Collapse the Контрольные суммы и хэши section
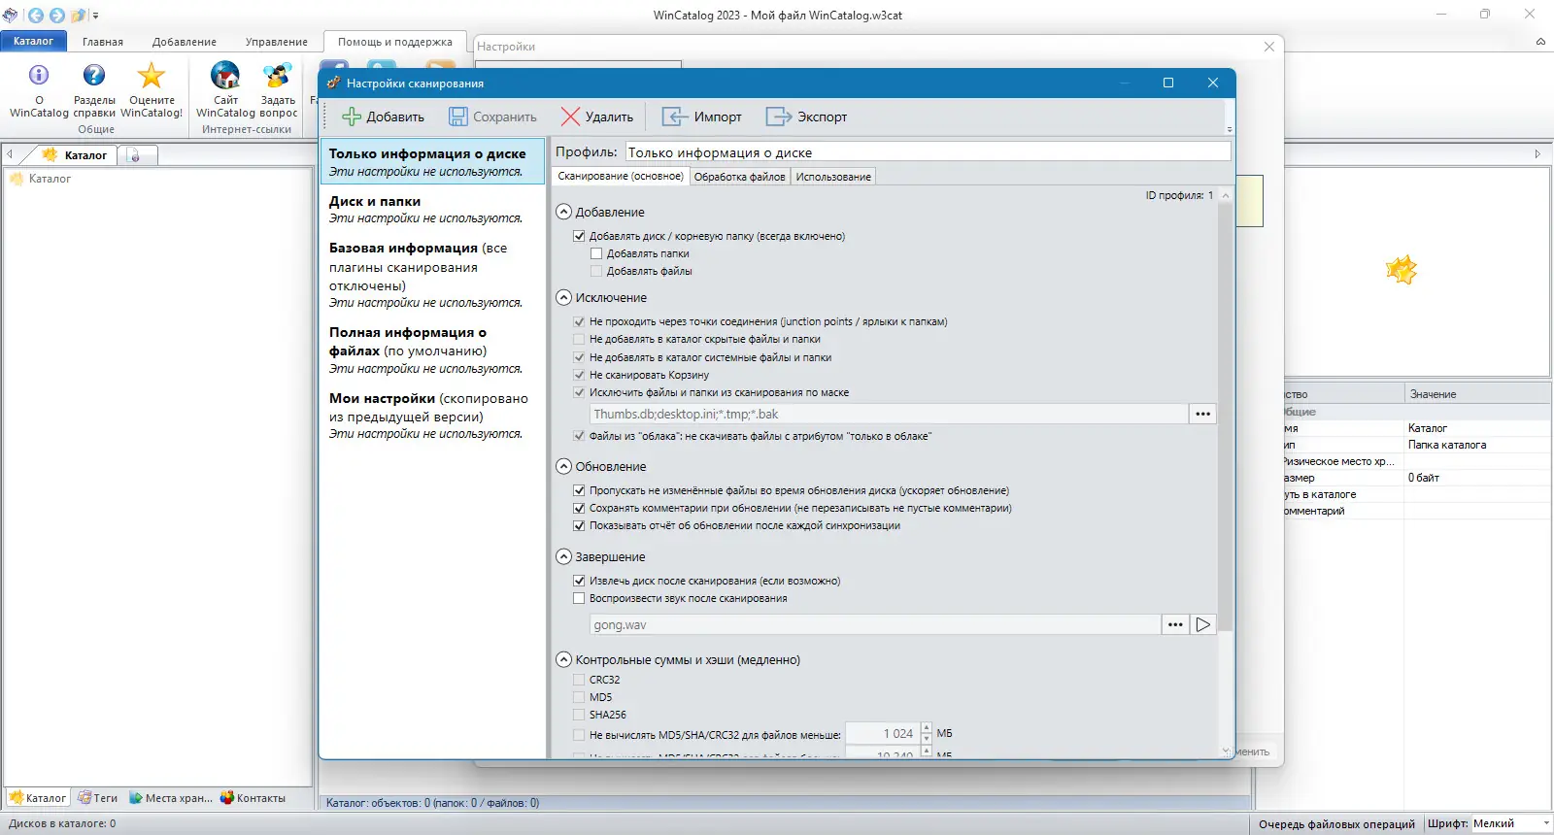Viewport: 1554px width, 835px height. click(x=563, y=659)
